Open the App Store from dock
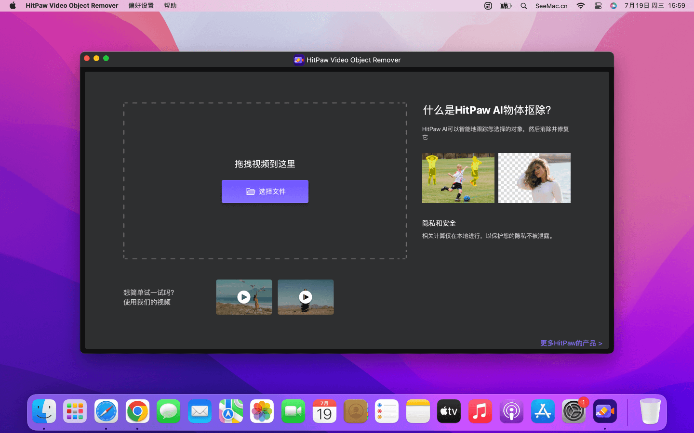Viewport: 694px width, 433px height. [x=543, y=411]
